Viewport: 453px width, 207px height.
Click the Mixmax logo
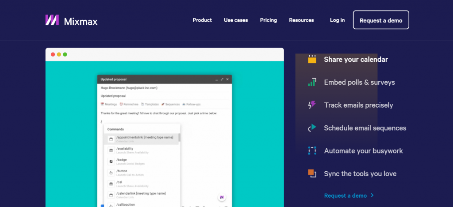click(71, 20)
